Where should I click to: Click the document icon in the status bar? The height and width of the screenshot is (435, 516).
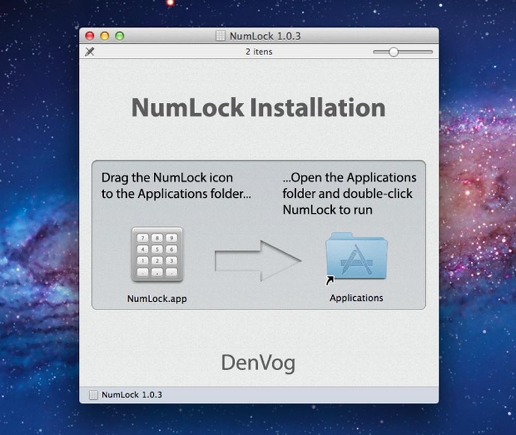pos(93,394)
